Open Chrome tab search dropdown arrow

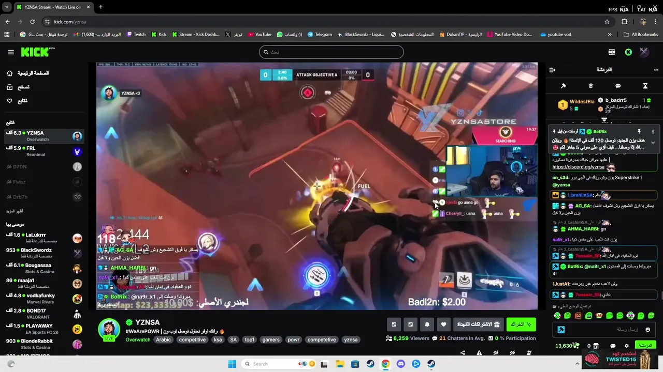point(7,7)
